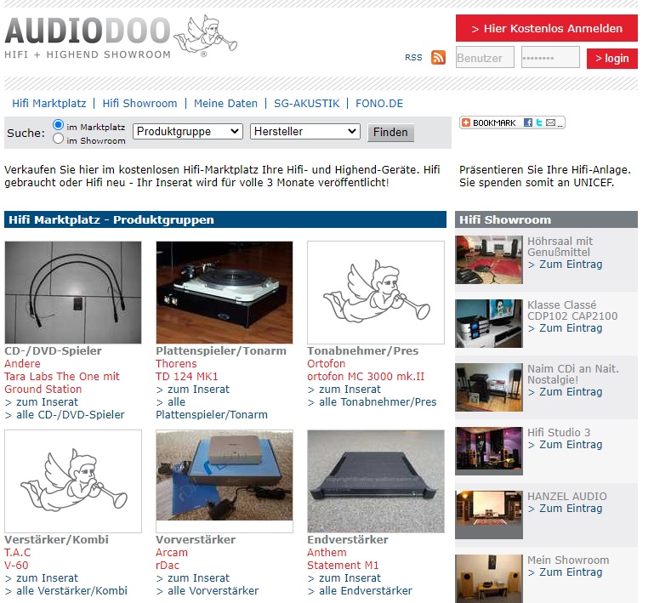
Task: Open 'Klasse Classé CDP102' showroom thumbnail
Action: [x=489, y=323]
